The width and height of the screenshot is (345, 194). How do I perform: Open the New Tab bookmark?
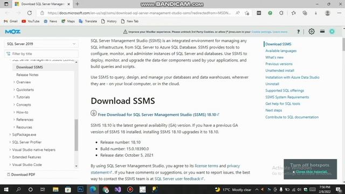[x=130, y=22]
